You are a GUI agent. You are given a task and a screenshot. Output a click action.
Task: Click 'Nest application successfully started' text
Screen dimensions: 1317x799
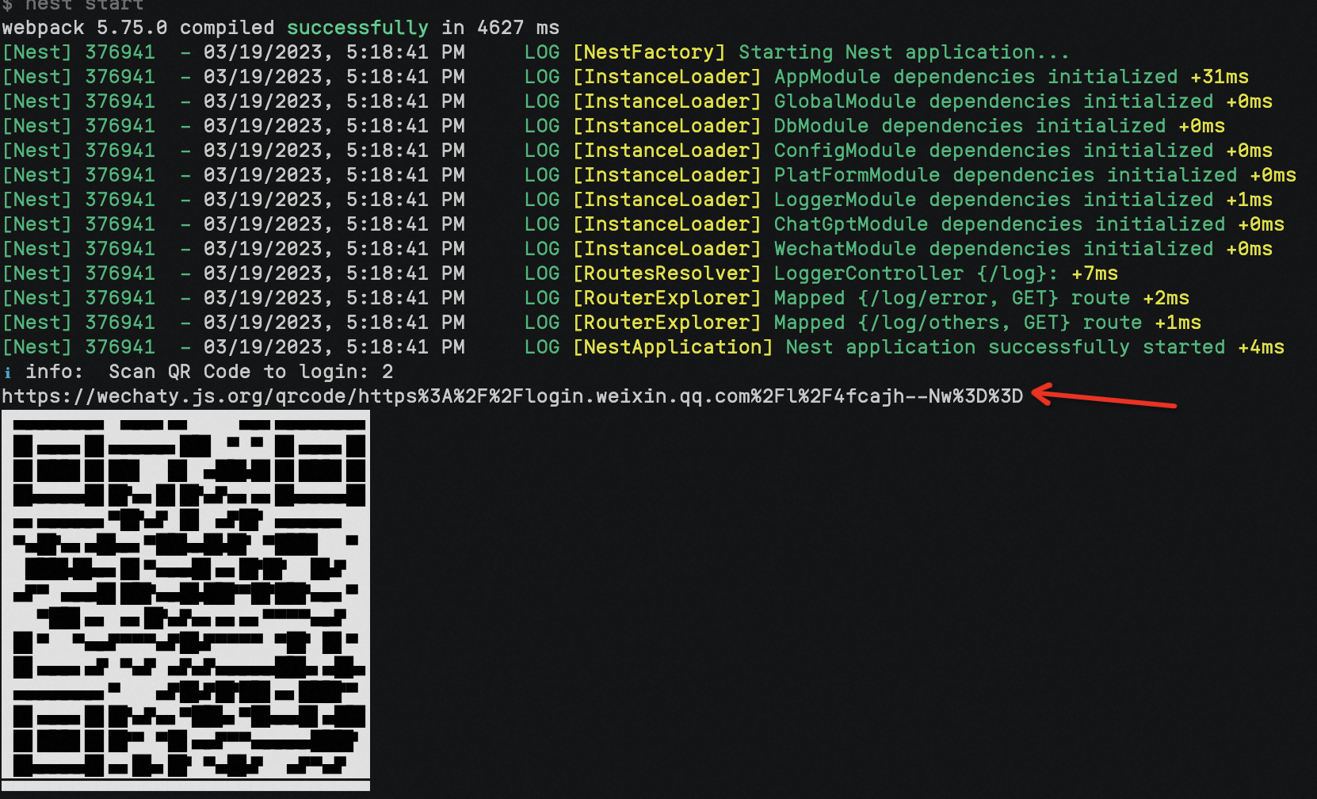tap(1006, 347)
